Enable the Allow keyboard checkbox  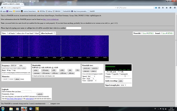click(x=54, y=33)
